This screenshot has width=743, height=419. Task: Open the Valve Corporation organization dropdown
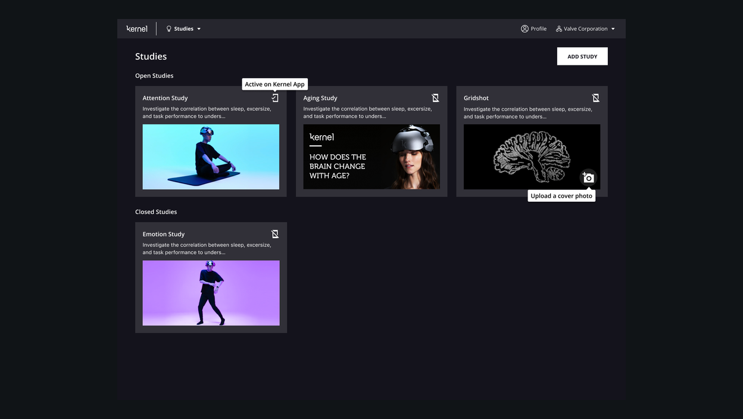[x=585, y=29]
